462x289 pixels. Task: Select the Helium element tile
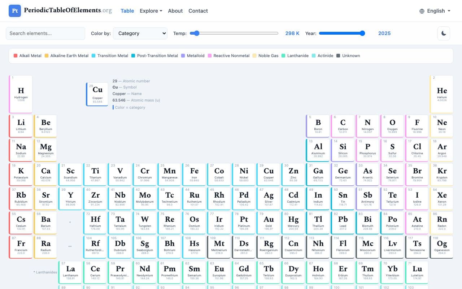[x=441, y=94]
